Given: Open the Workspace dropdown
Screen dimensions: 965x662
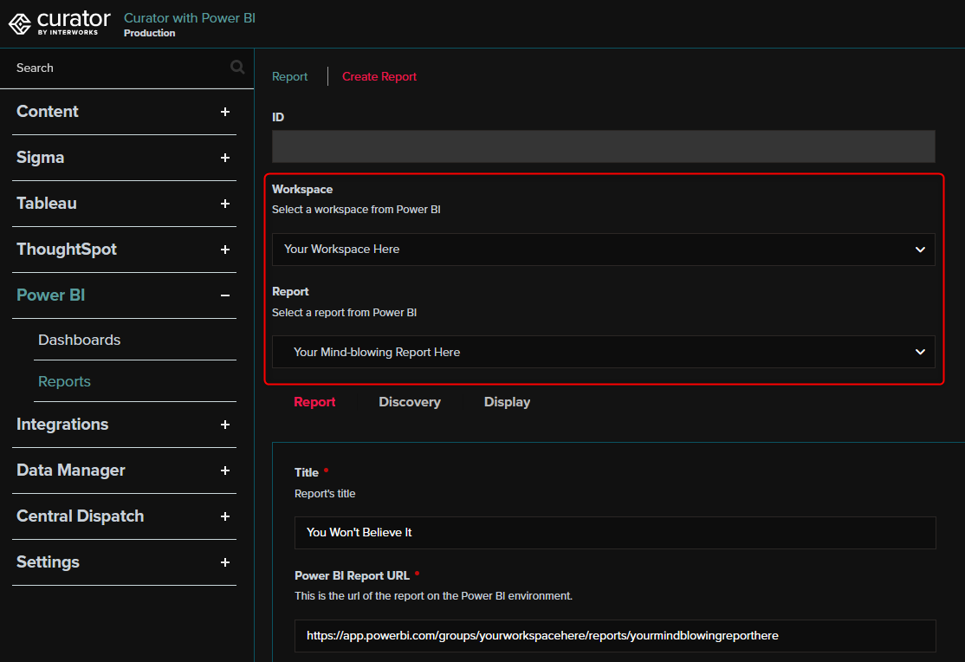Looking at the screenshot, I should [603, 250].
